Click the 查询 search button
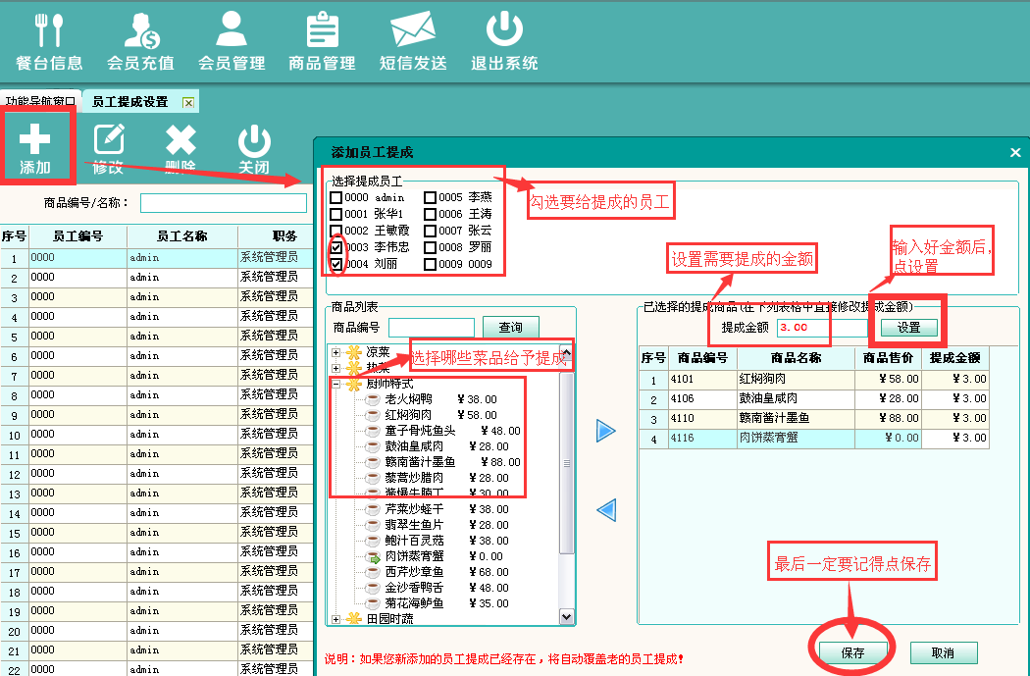1030x676 pixels. tap(510, 328)
